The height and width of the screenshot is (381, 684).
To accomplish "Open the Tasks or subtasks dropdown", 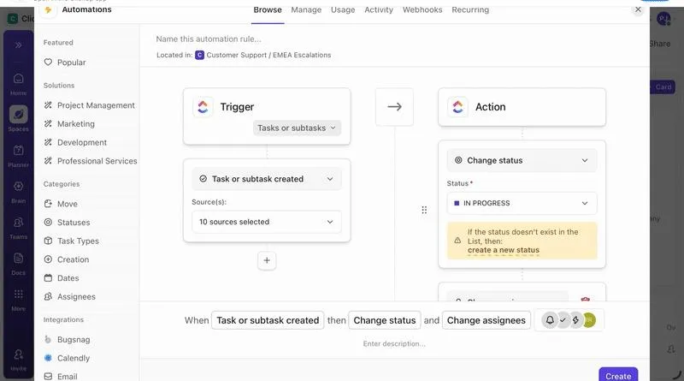I will (297, 128).
